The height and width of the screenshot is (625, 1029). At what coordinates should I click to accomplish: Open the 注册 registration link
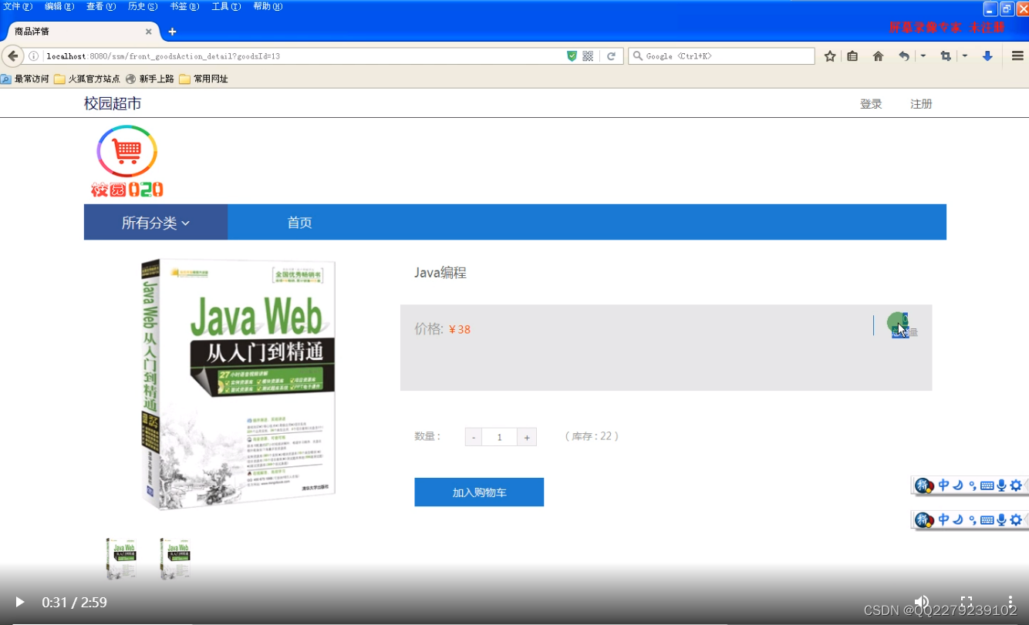(x=921, y=103)
